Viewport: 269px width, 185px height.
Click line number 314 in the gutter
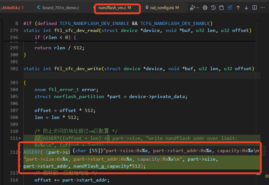14,180
